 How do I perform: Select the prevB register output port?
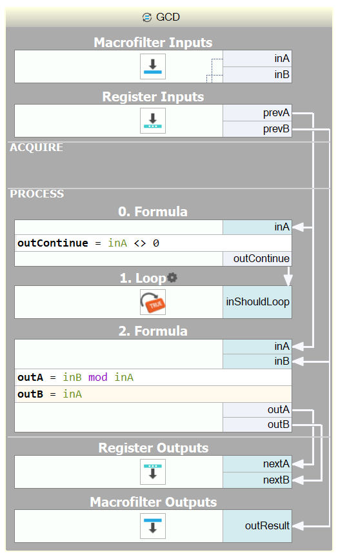(x=257, y=129)
